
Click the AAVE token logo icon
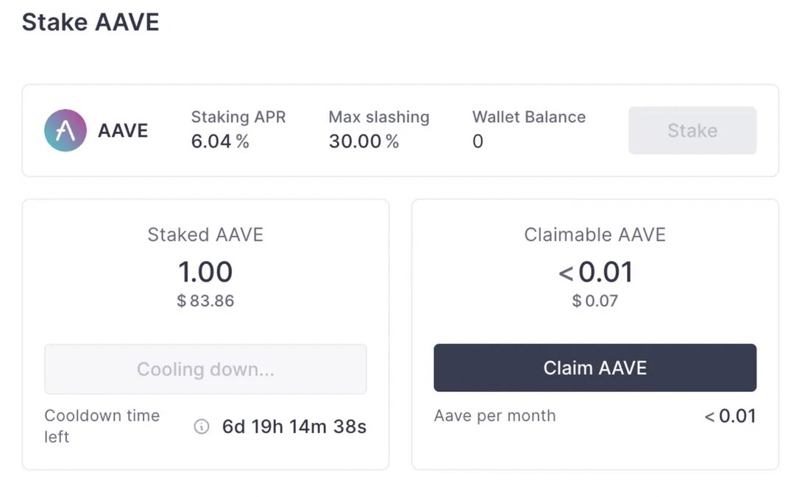[x=65, y=131]
